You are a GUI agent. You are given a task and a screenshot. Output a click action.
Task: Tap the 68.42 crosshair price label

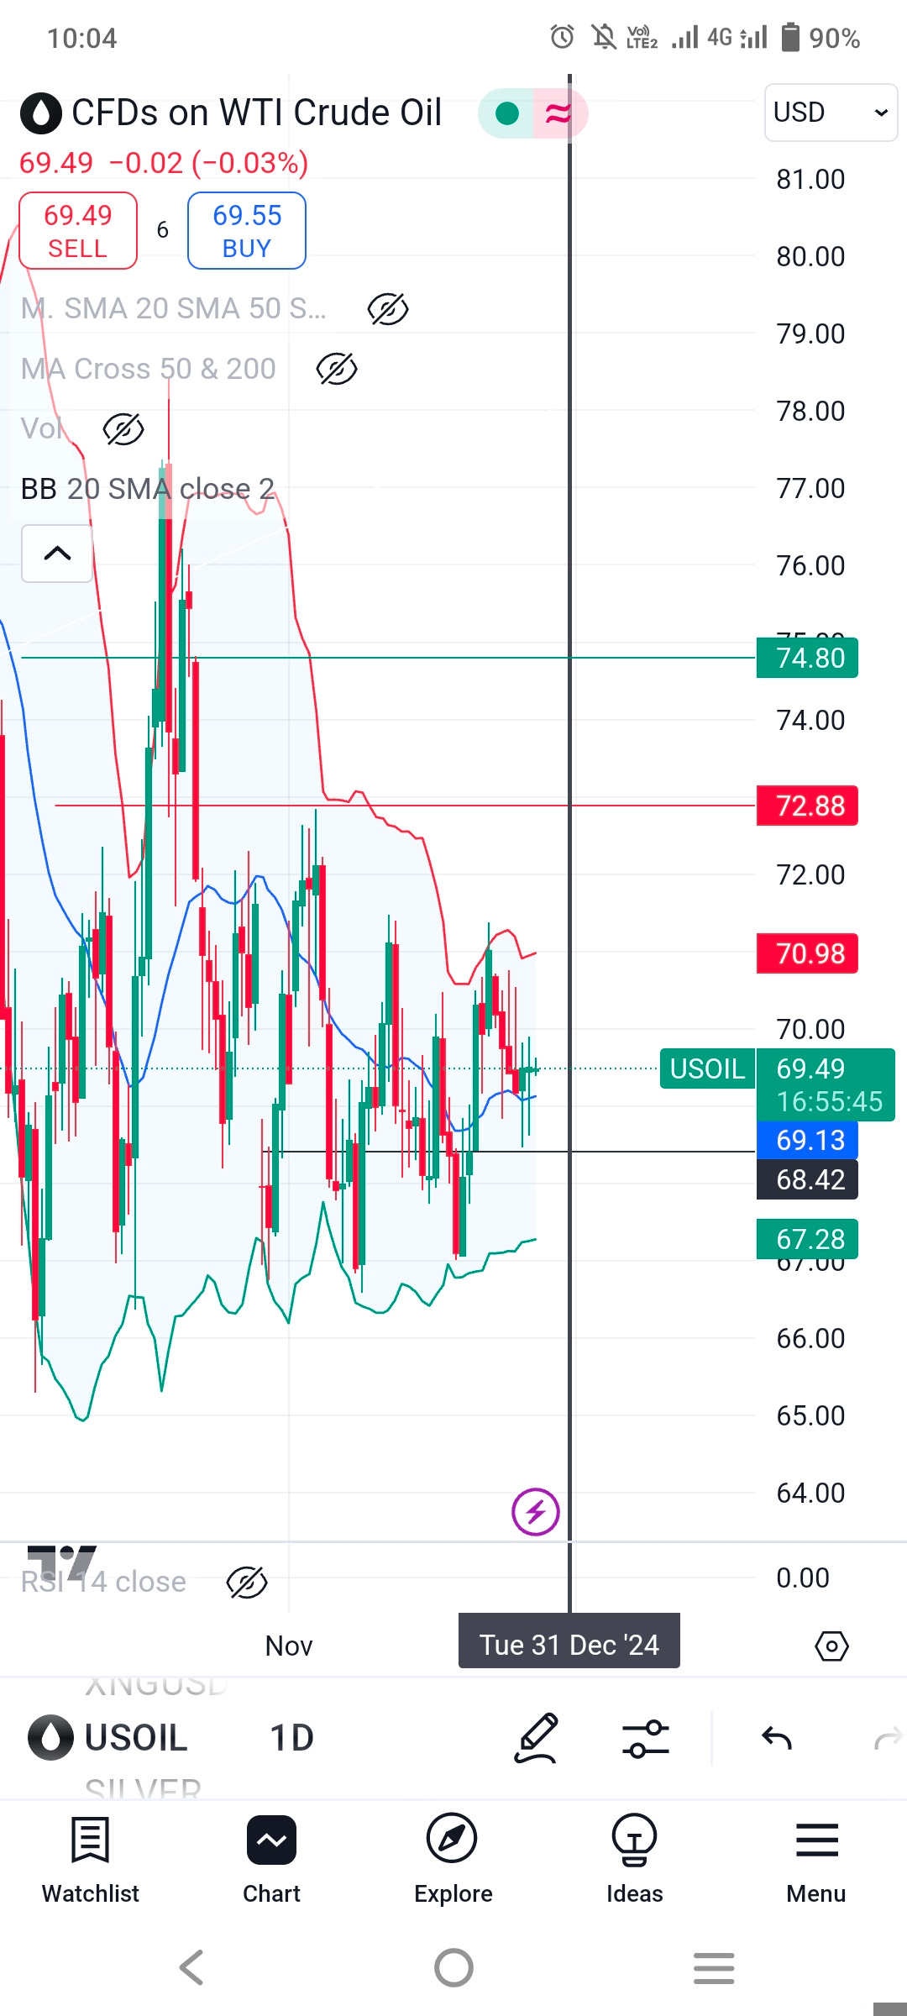pyautogui.click(x=808, y=1179)
